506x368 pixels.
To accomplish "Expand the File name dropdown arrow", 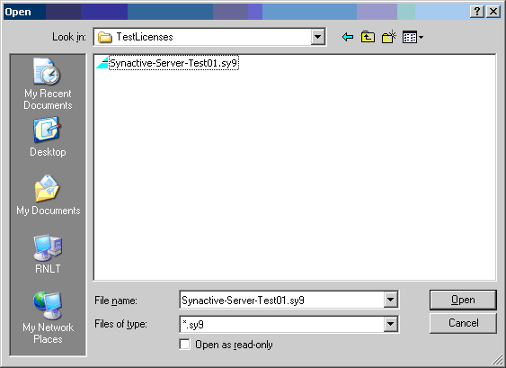I will [390, 301].
